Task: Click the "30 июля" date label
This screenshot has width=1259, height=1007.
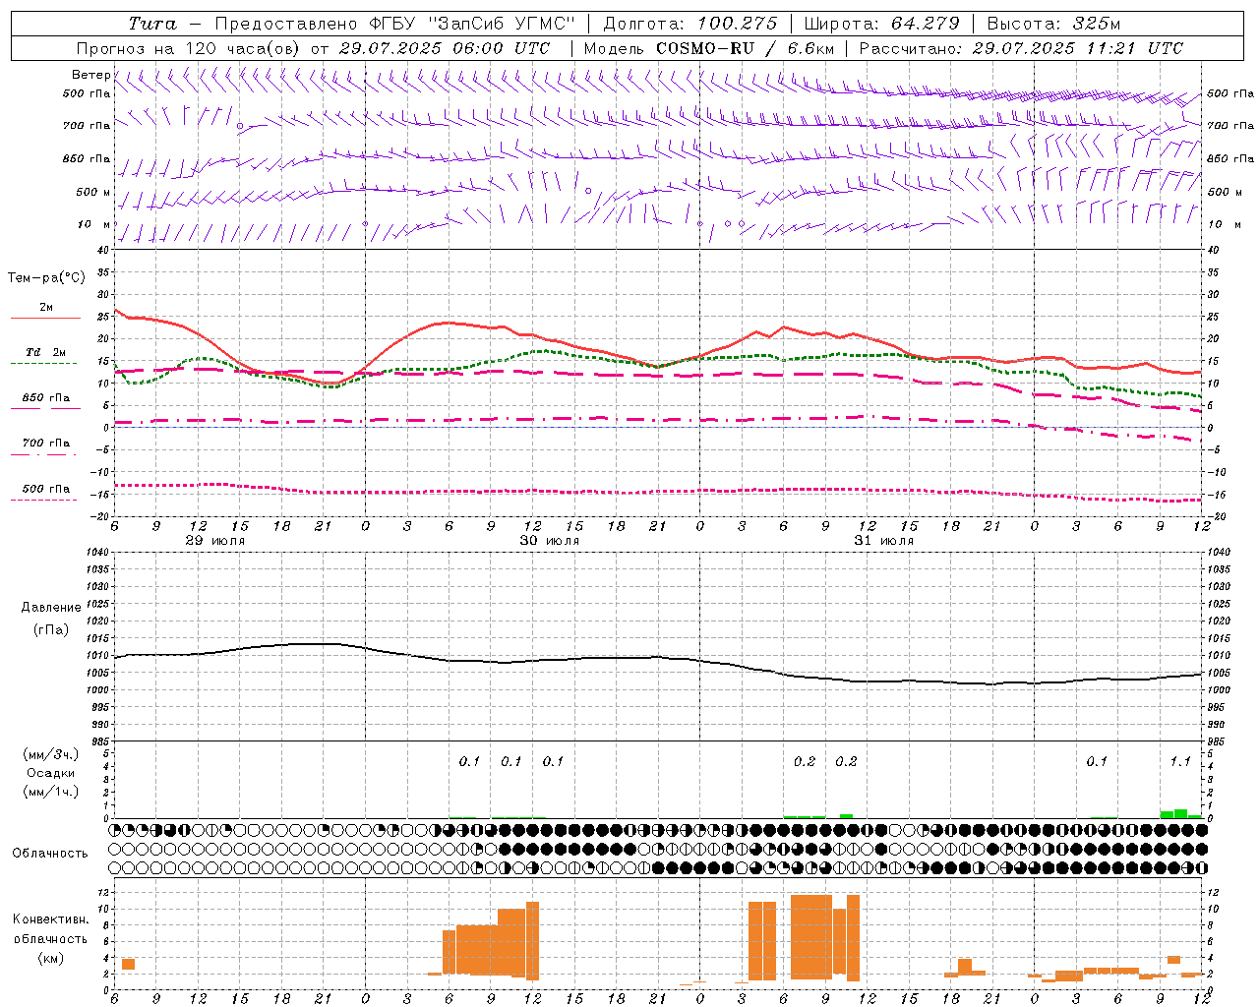Action: click(x=549, y=541)
